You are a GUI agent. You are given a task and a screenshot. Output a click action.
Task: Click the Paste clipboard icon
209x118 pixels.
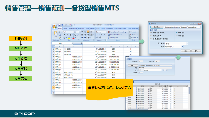click(55, 33)
